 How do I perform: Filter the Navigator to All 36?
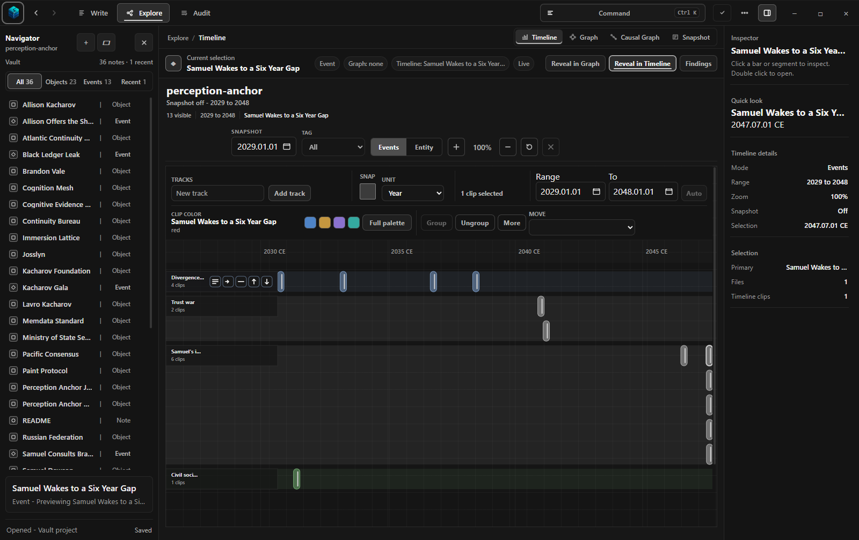25,82
